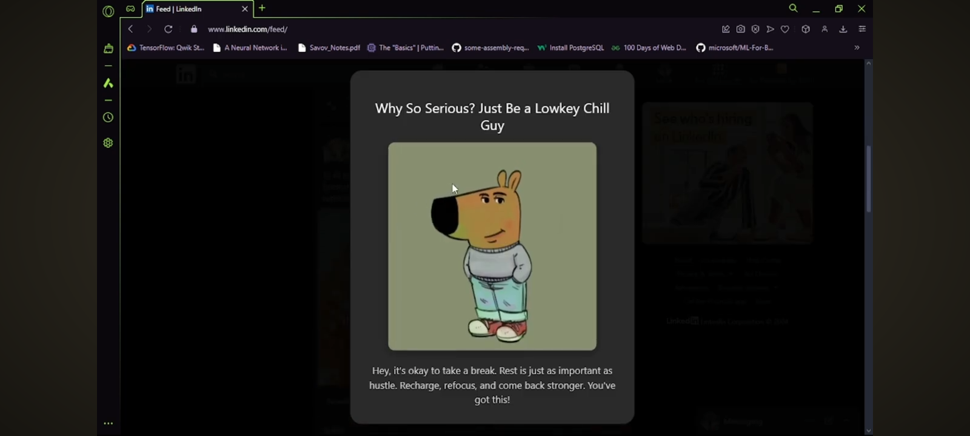Image resolution: width=970 pixels, height=436 pixels.
Task: Click the forward navigation arrow
Action: pos(149,29)
